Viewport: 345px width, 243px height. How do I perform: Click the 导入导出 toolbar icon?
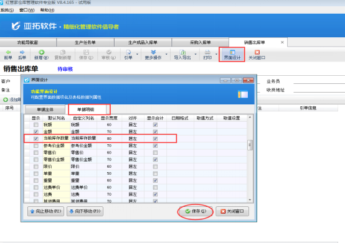[182, 52]
